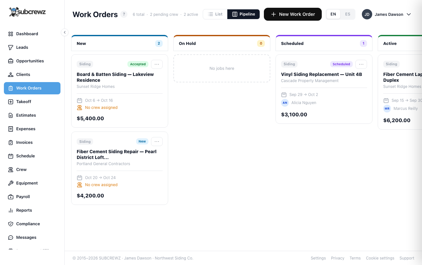Select Work Orders in the sidebar

coord(32,88)
